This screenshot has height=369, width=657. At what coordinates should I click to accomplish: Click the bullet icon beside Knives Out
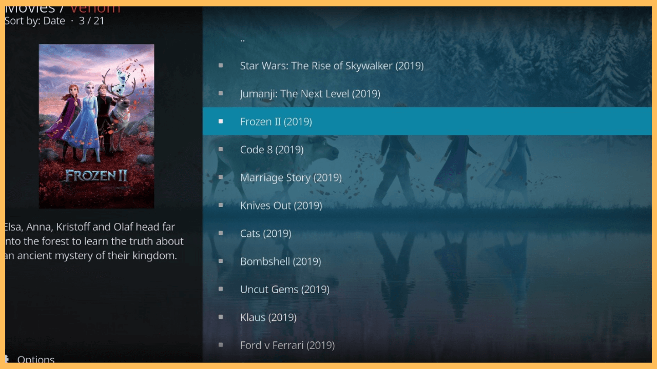point(221,206)
